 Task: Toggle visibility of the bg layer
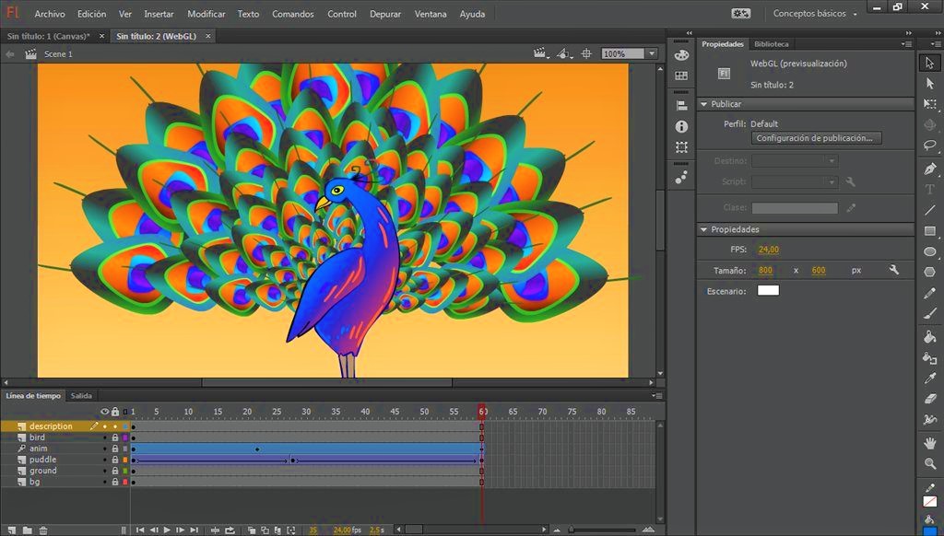click(104, 481)
